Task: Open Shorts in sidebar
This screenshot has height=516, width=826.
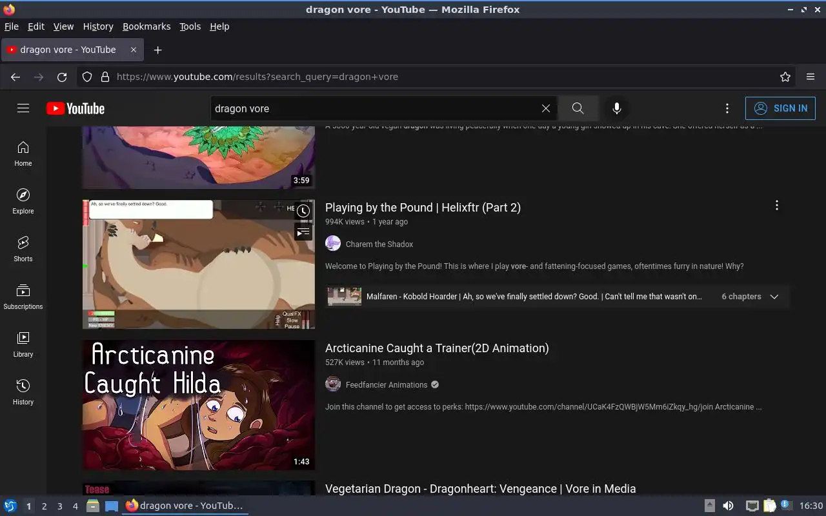Action: [x=23, y=250]
